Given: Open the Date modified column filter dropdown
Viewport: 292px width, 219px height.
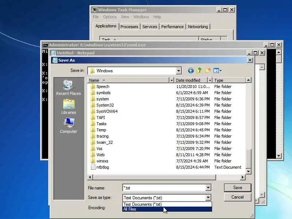Looking at the screenshot, I should click(x=210, y=80).
